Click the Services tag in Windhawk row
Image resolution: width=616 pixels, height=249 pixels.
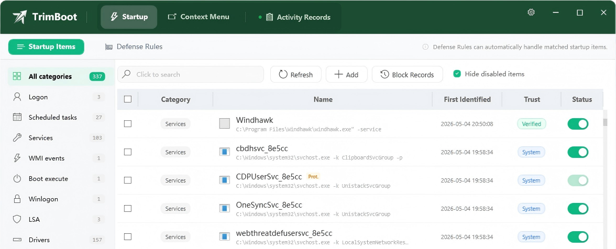coord(175,124)
